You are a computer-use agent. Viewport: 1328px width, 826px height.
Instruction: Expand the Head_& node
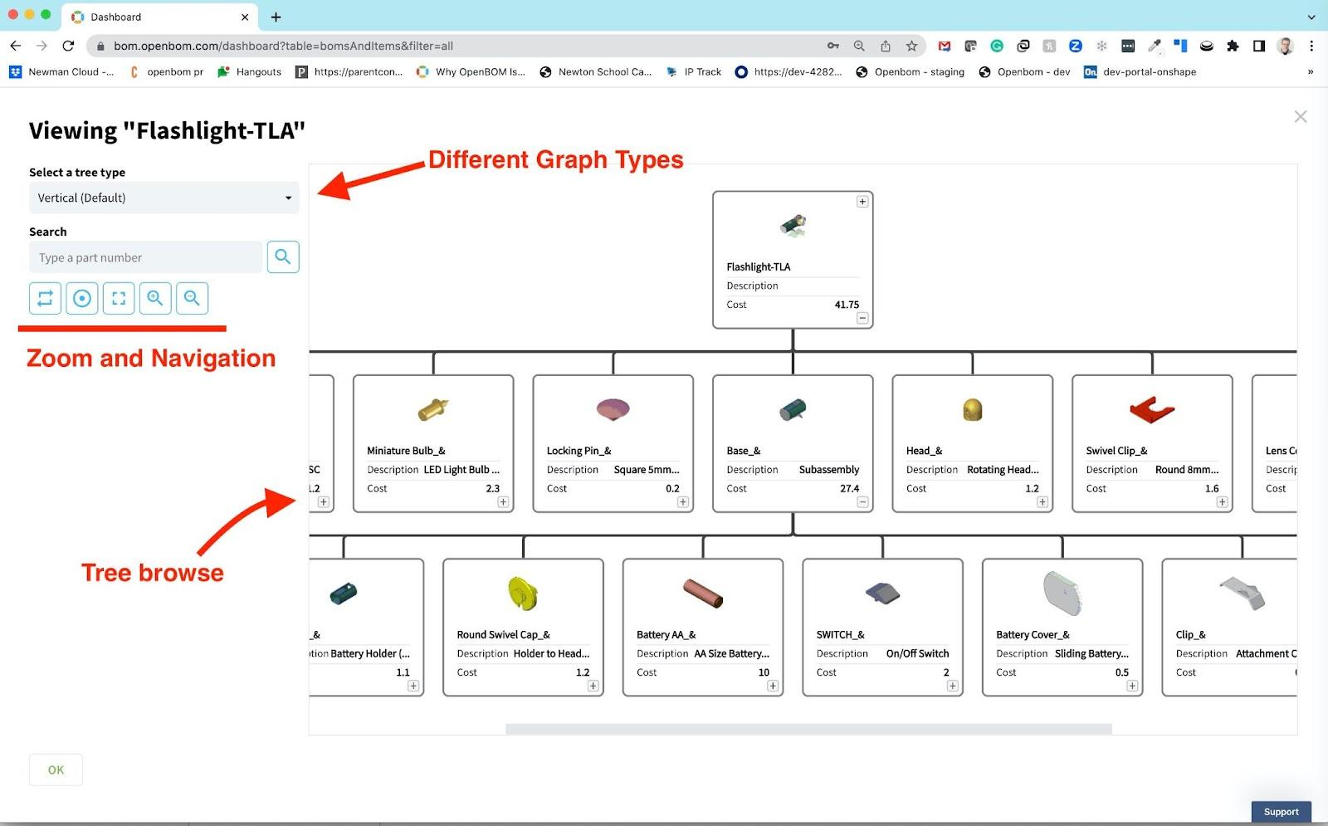(x=1042, y=502)
